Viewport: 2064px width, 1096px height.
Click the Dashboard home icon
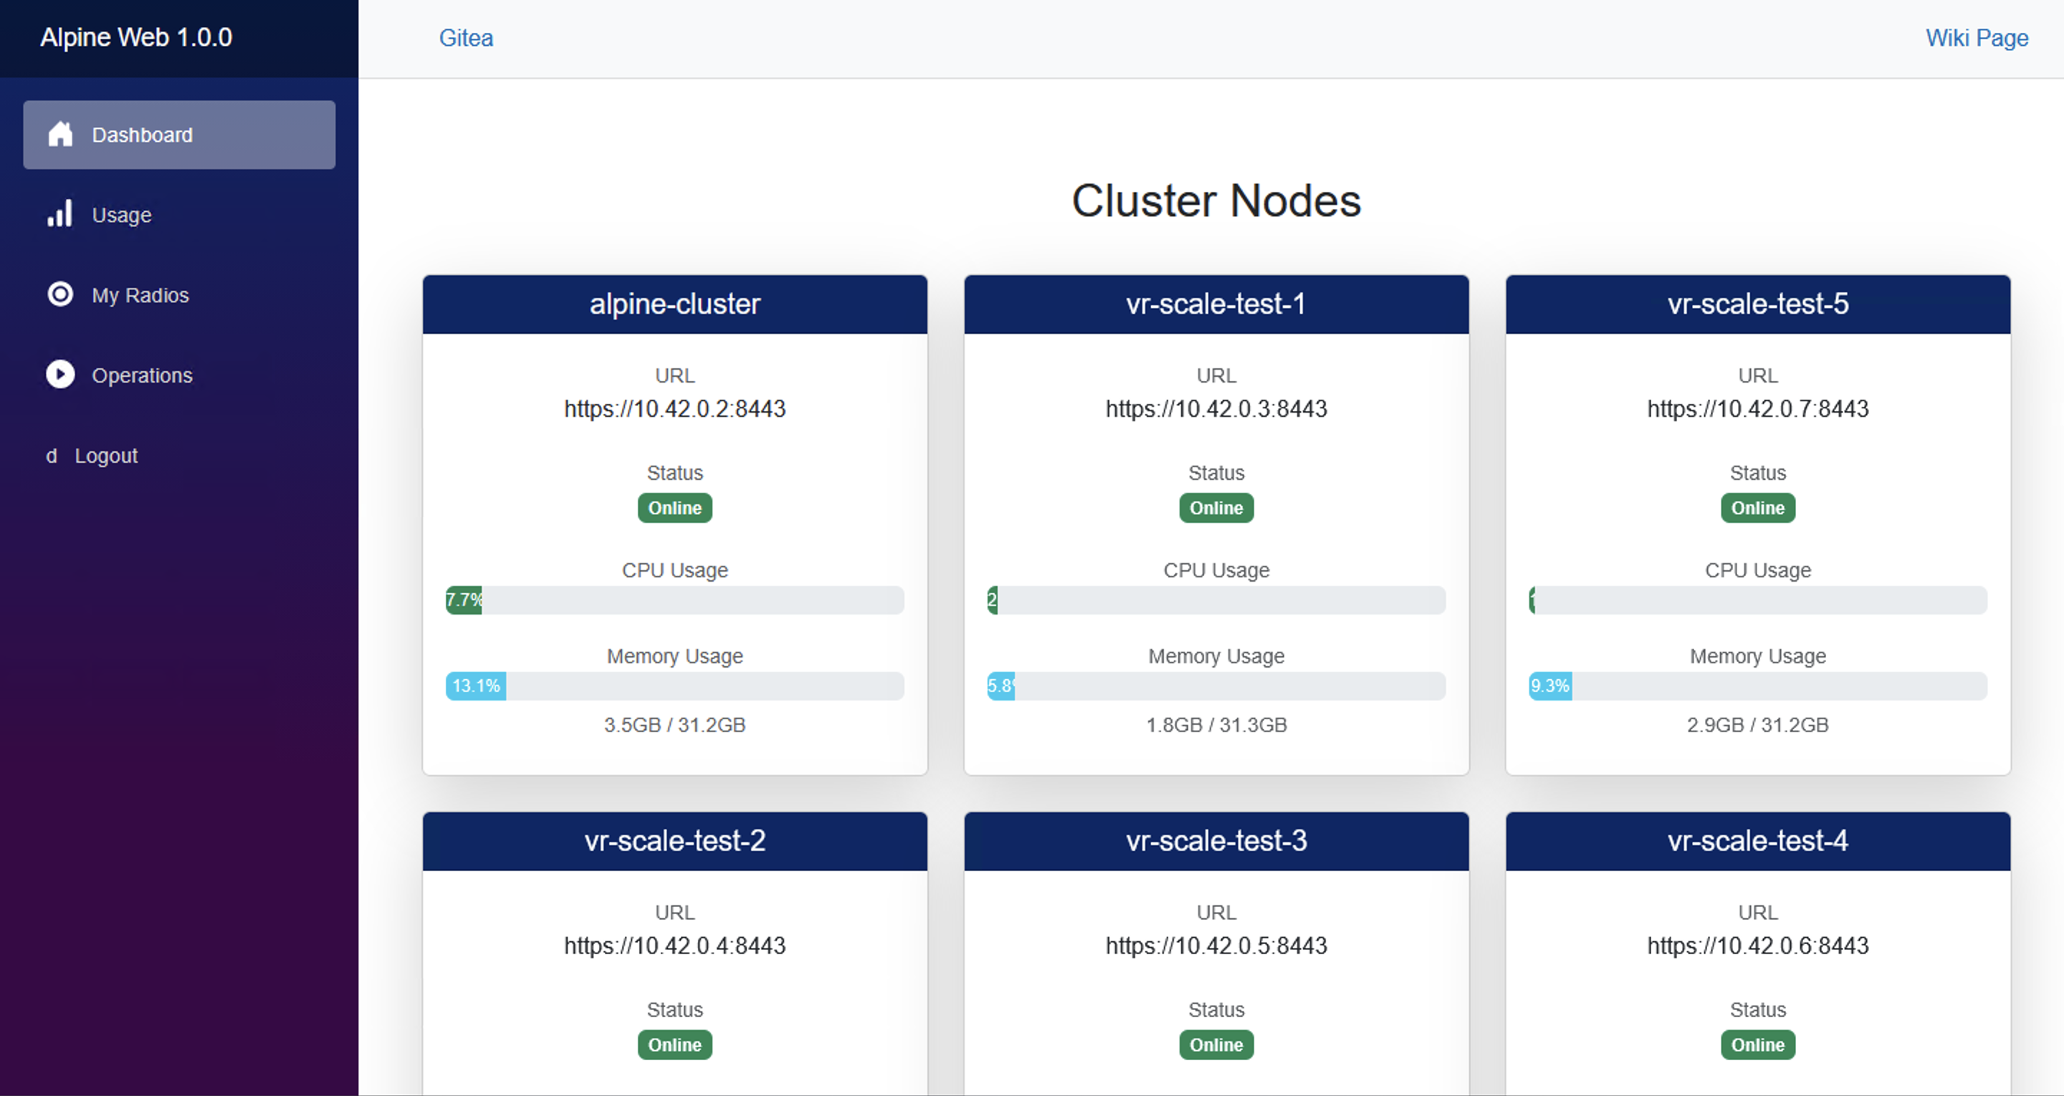(x=60, y=135)
